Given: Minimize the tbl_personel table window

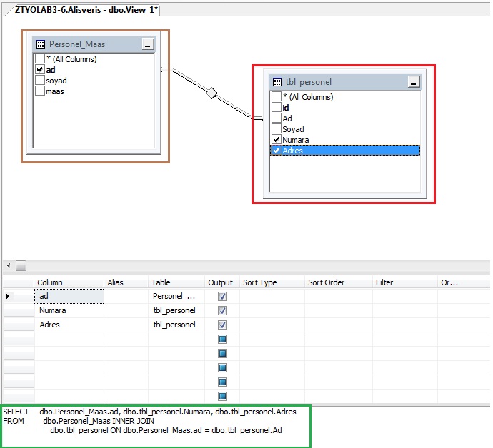Looking at the screenshot, I should 413,82.
